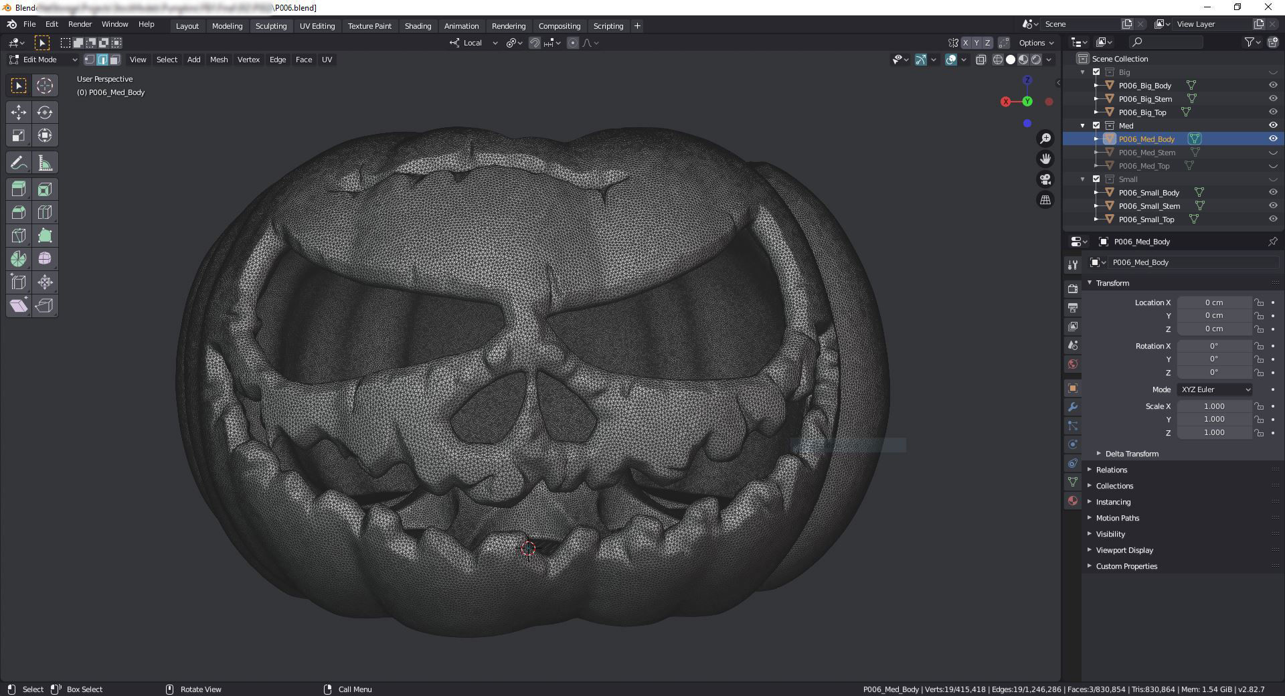Select the Shear tool
1285x696 pixels.
click(19, 306)
